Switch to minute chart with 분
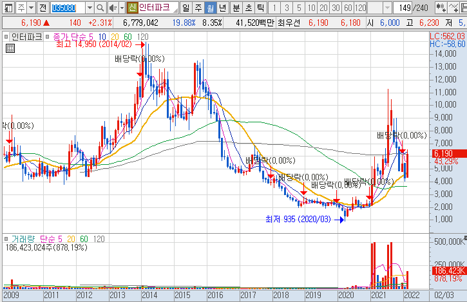The height and width of the screenshot is (302, 467). point(236,8)
